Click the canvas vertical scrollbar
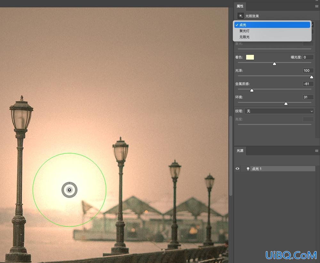The image size is (320, 263). 231,156
